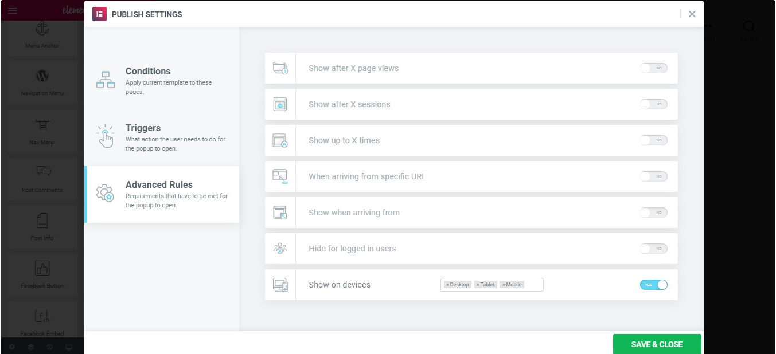
Task: Enable Show after X page views
Action: click(654, 68)
